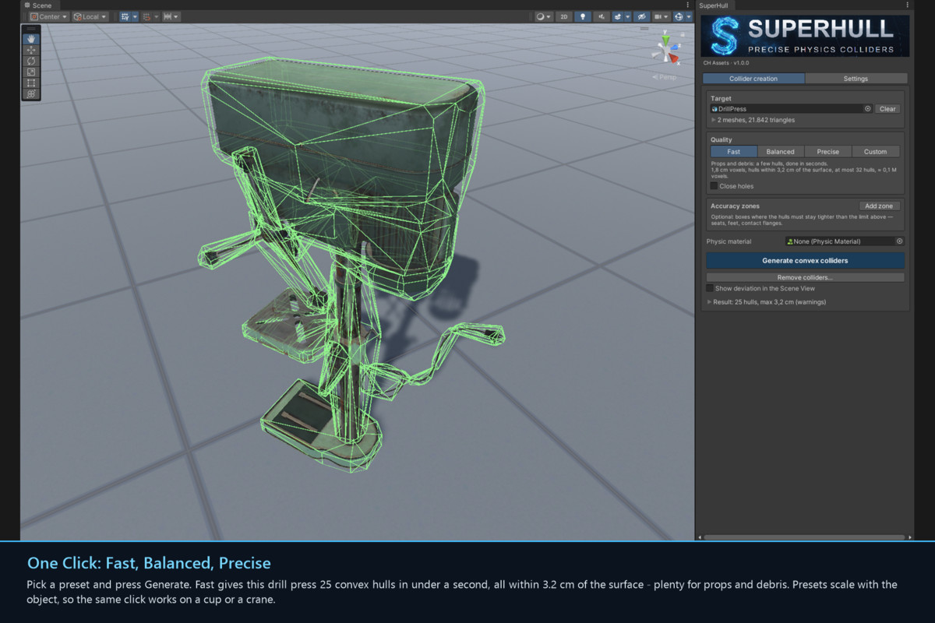
Task: Open the Center pivot mode dropdown
Action: [x=49, y=16]
